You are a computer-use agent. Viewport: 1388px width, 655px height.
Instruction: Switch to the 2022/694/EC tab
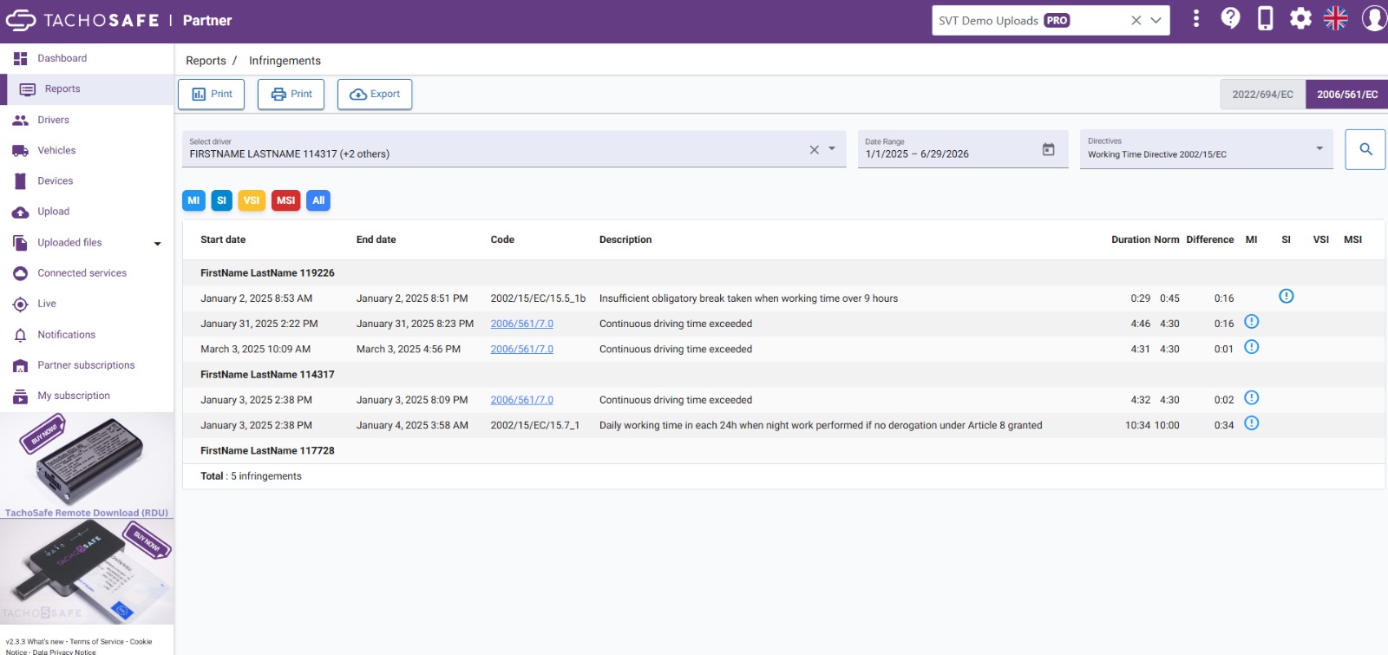pos(1262,94)
